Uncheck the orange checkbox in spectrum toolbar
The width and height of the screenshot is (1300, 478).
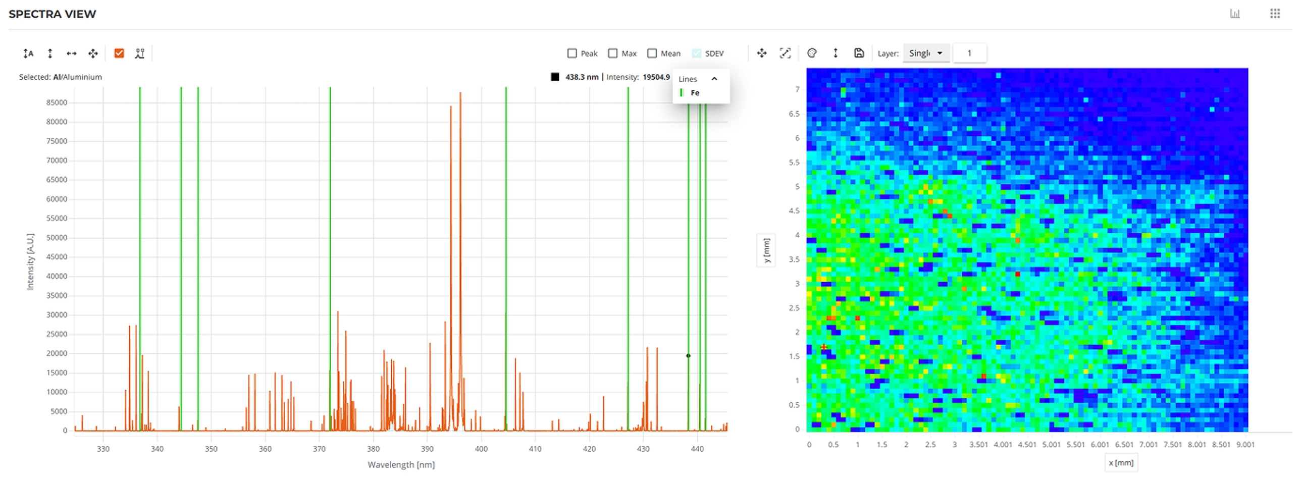click(119, 54)
